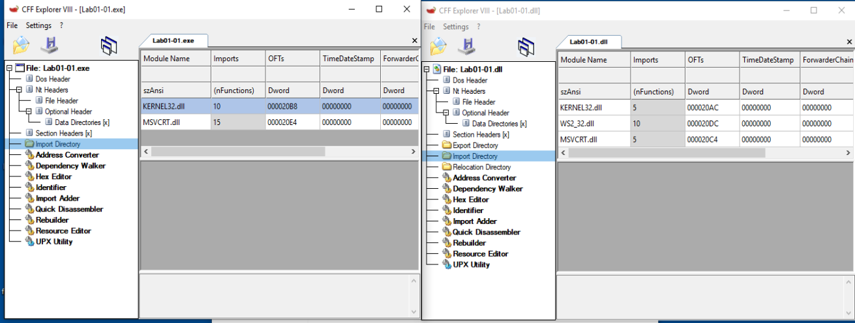Select the Lab01-01.exe tab
Image resolution: width=855 pixels, height=323 pixels.
click(173, 40)
